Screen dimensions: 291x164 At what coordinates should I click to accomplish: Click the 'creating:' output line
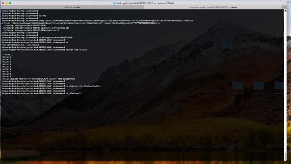pyautogui.click(x=25, y=26)
